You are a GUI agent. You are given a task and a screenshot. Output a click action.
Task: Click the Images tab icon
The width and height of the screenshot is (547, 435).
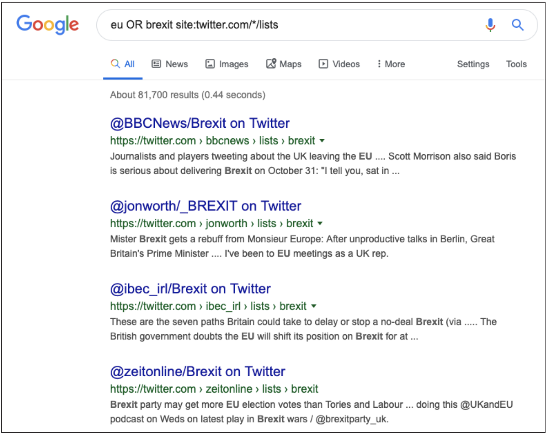tap(210, 64)
